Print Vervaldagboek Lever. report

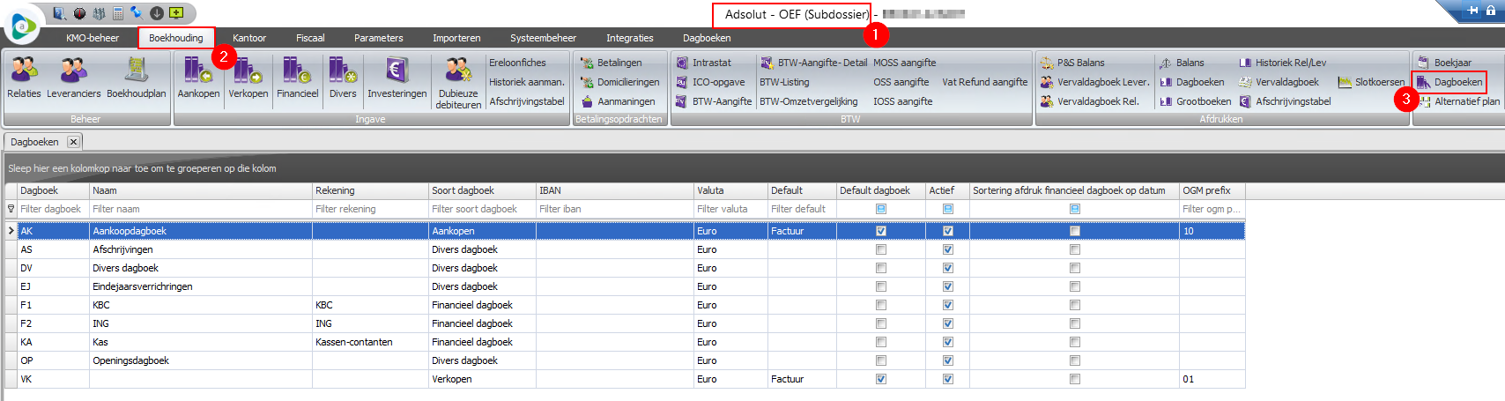1094,82
